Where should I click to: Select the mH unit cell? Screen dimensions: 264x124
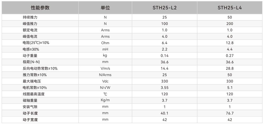pyautogui.click(x=105, y=49)
